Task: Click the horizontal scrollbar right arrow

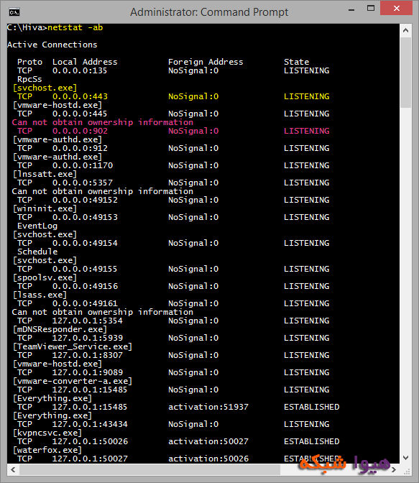Action: click(x=394, y=470)
